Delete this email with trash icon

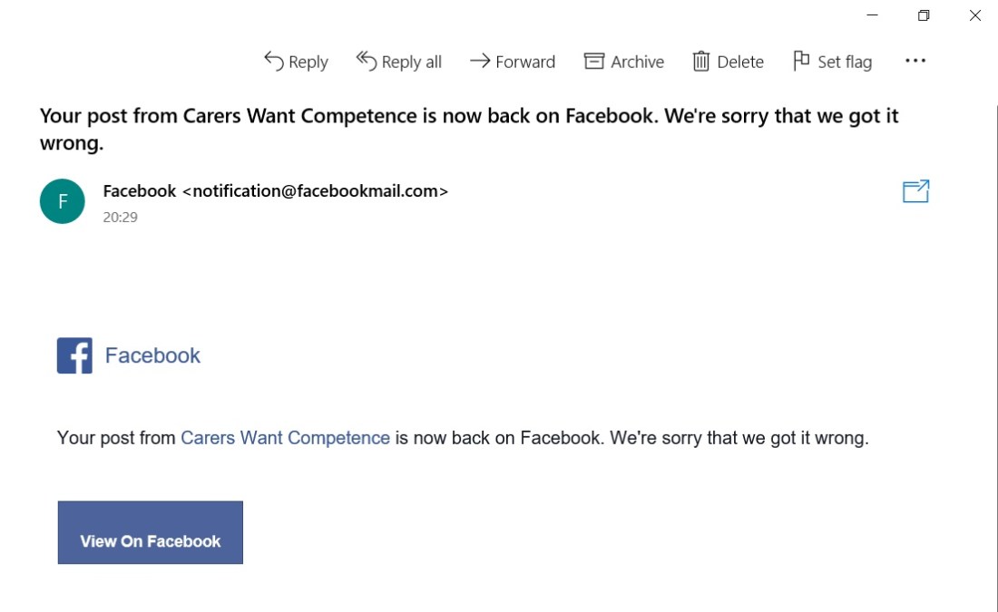[701, 62]
